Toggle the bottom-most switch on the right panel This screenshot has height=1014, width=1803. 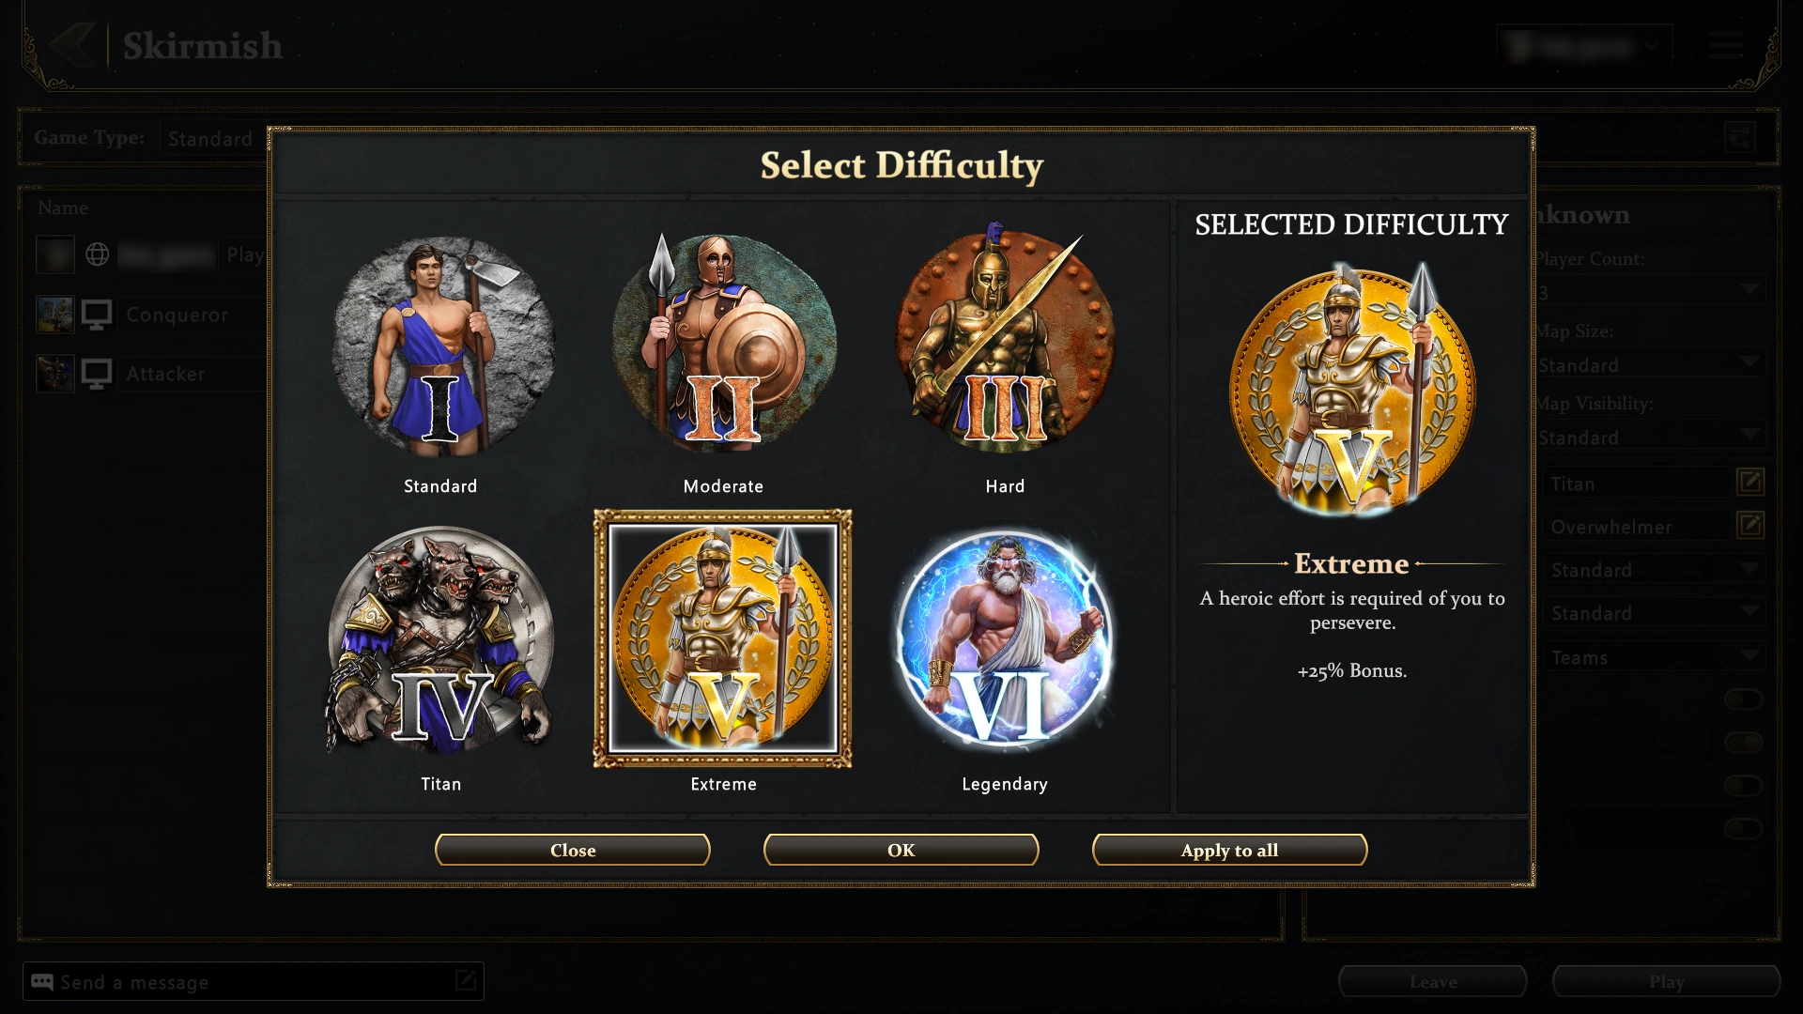[x=1744, y=829]
